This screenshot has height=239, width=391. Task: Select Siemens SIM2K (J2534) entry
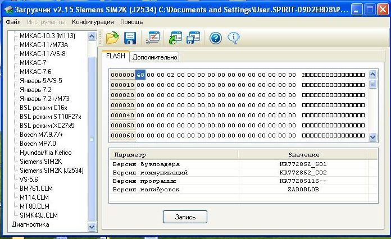52,171
